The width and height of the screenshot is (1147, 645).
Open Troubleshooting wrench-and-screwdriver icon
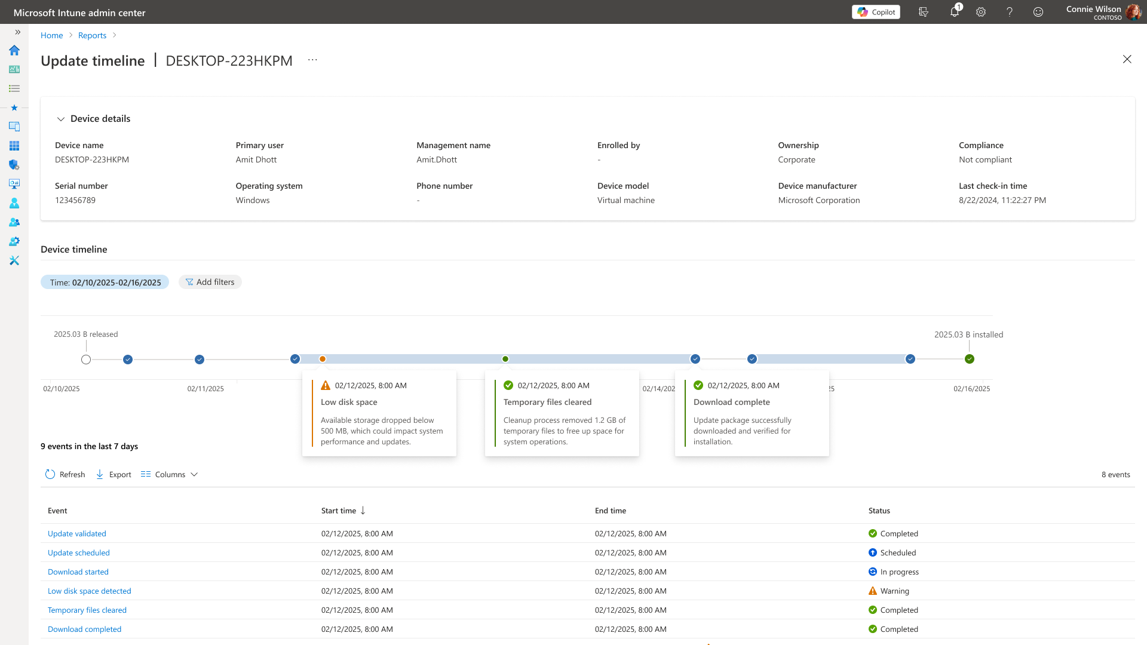pos(14,260)
